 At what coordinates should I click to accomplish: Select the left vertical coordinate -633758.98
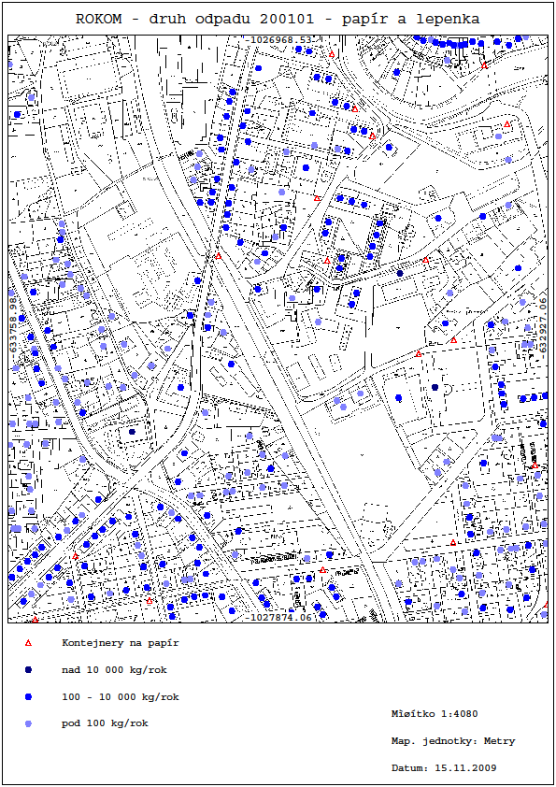pyautogui.click(x=13, y=322)
